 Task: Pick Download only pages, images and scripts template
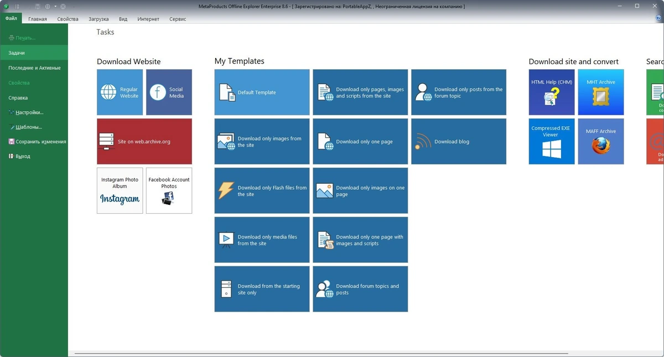coord(360,92)
